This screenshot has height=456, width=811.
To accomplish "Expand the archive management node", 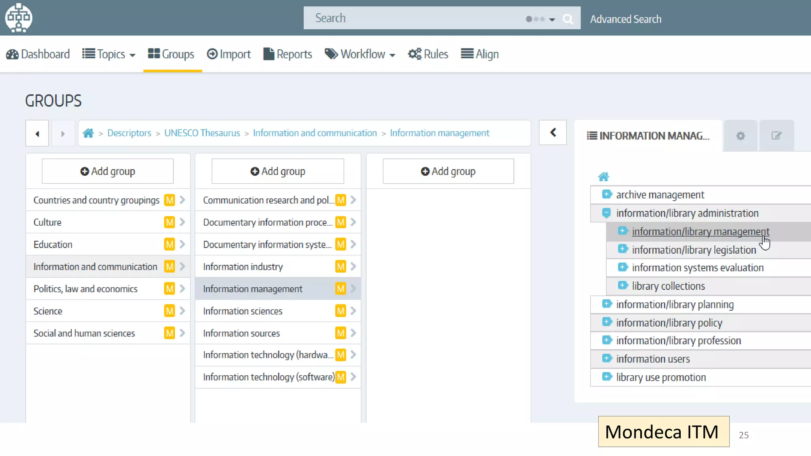I will pyautogui.click(x=606, y=194).
